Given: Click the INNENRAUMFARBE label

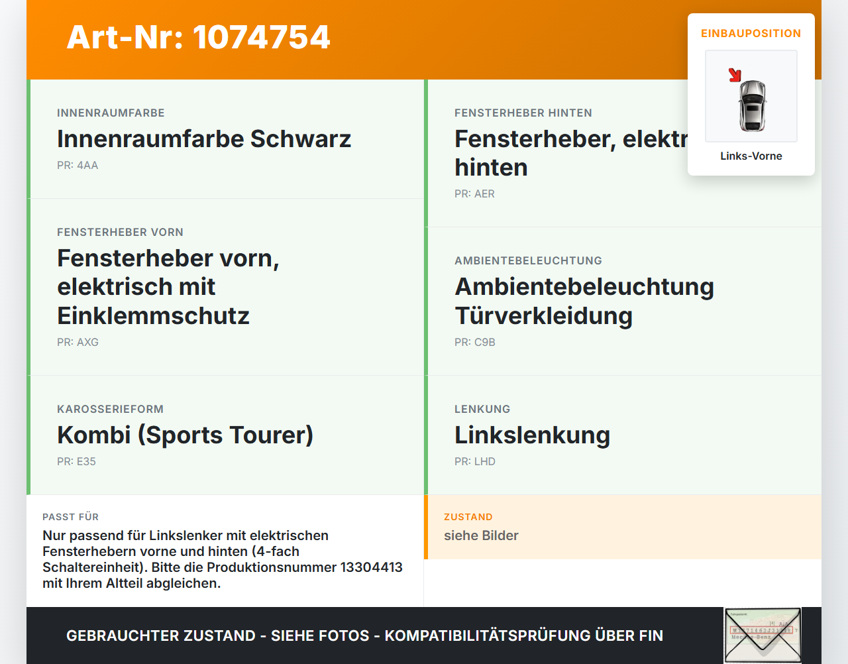Looking at the screenshot, I should point(111,113).
